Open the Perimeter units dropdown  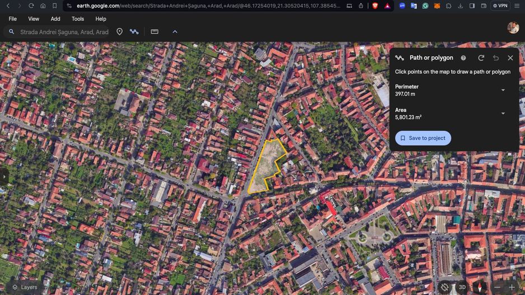[503, 90]
